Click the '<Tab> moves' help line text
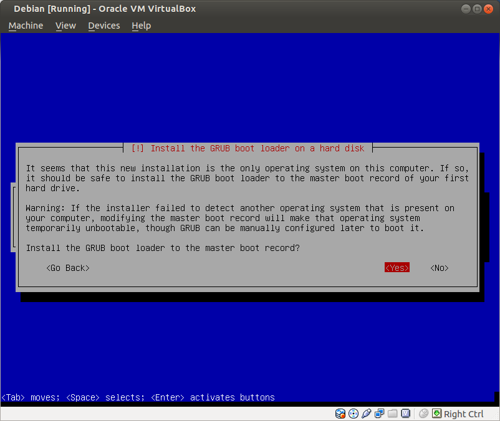The height and width of the screenshot is (421, 500). point(138,397)
